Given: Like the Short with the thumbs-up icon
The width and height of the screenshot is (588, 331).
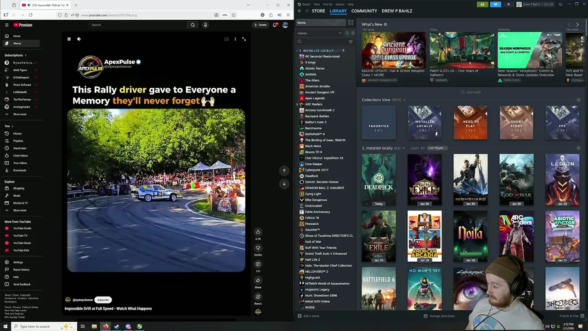Looking at the screenshot, I should coord(258,232).
